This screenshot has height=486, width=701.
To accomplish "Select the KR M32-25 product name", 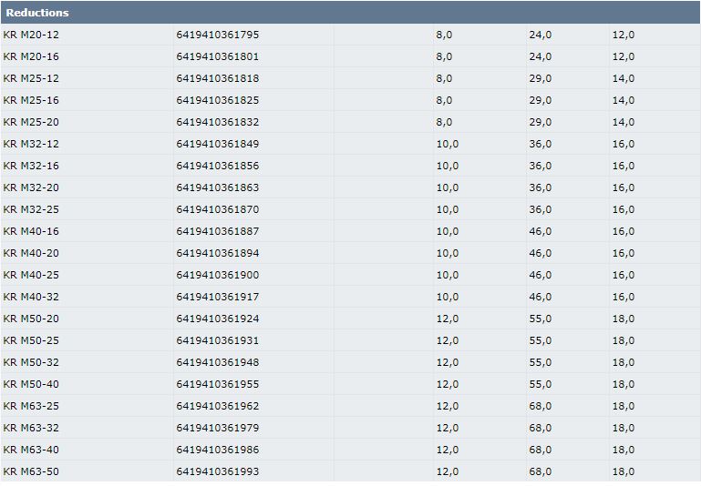I will pos(31,209).
